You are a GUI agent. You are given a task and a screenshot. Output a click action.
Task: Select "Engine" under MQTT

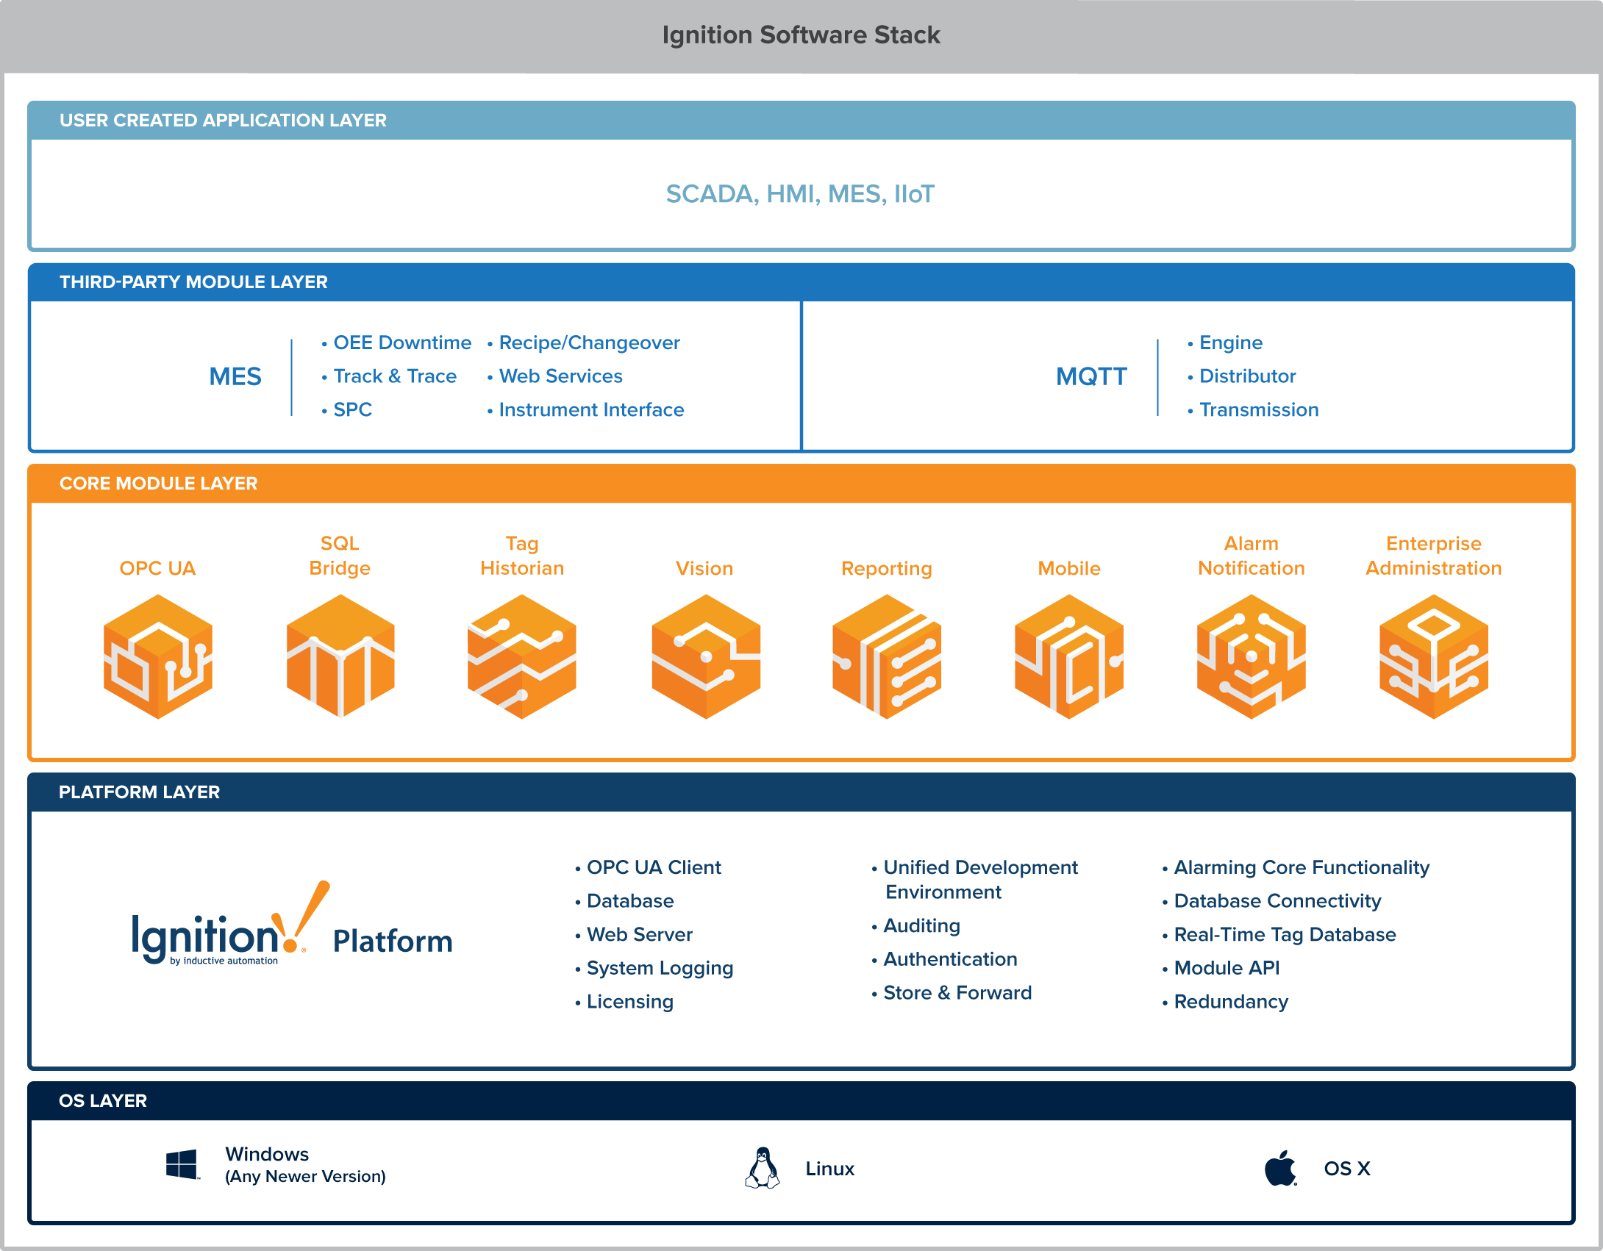(x=1231, y=343)
